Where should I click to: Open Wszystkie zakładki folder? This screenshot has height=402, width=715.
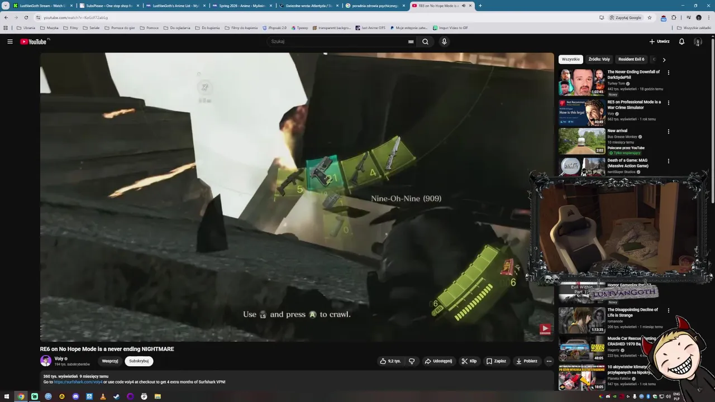click(694, 27)
